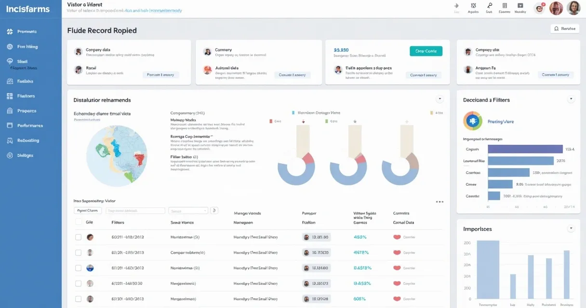Check the box in the blue-avatar row
This screenshot has height=308, width=586.
(78, 268)
